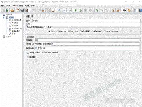Open the 文件 menu
The width and height of the screenshot is (142, 107).
coord(2,6)
